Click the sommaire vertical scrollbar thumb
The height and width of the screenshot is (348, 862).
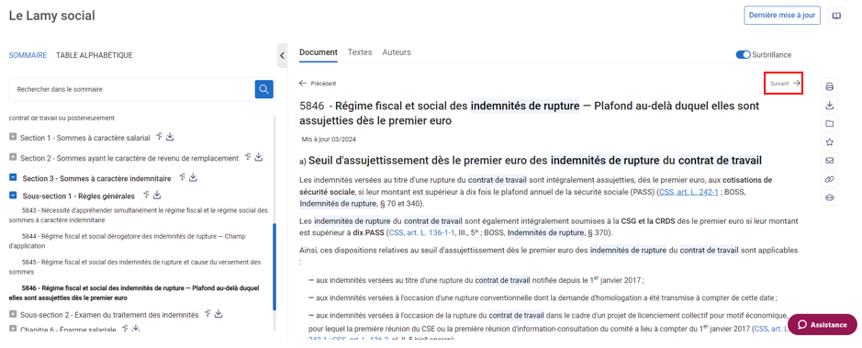click(x=274, y=267)
